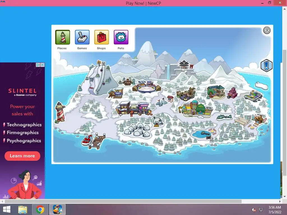Screen dimensions: 287x215
Task: Visit the Ski Lodge building
Action: (116, 93)
